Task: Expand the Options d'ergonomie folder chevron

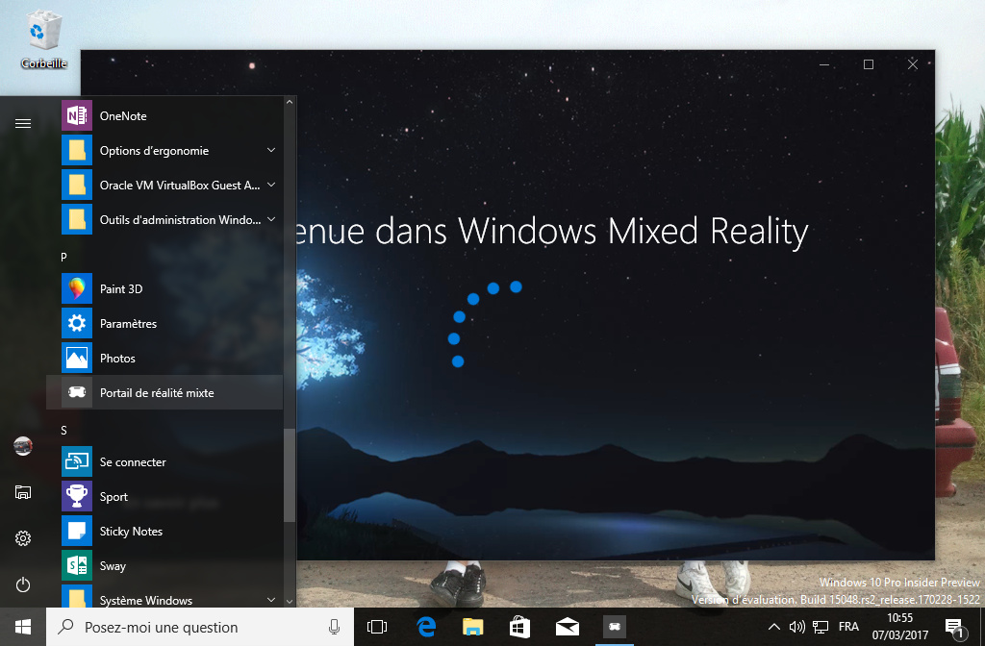Action: [270, 150]
